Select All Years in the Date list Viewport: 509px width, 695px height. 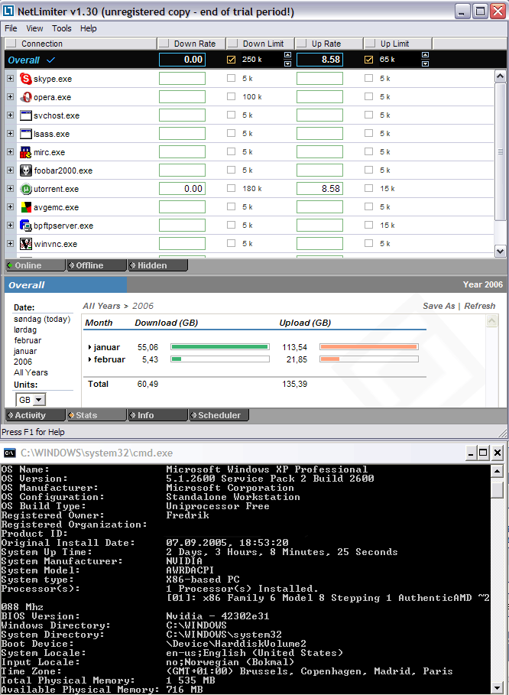[31, 372]
